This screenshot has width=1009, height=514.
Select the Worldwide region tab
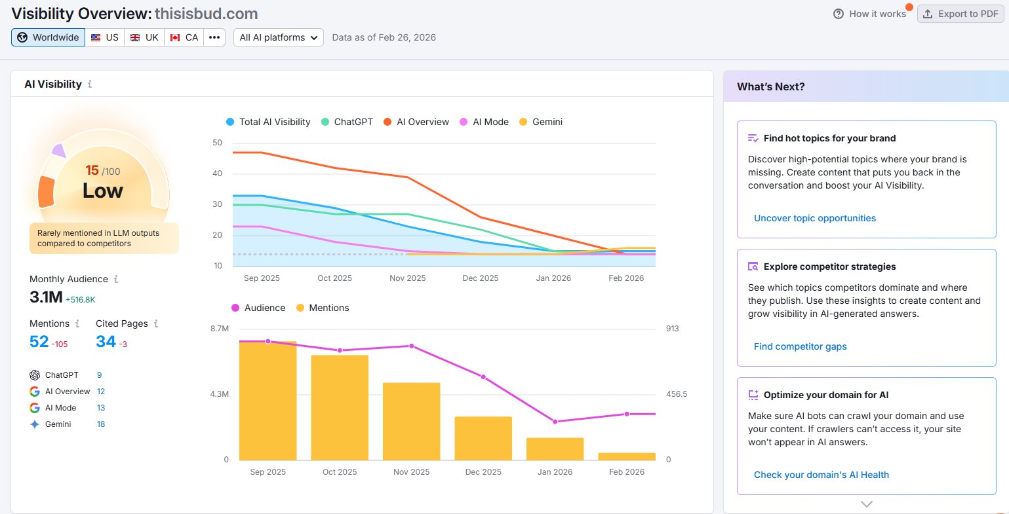(x=48, y=37)
